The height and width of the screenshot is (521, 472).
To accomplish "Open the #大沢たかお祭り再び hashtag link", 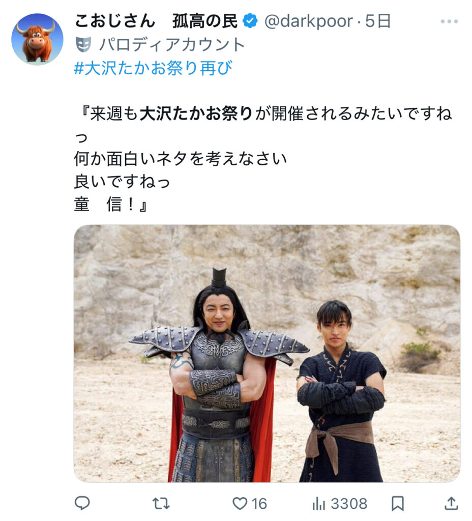I will click(x=153, y=68).
